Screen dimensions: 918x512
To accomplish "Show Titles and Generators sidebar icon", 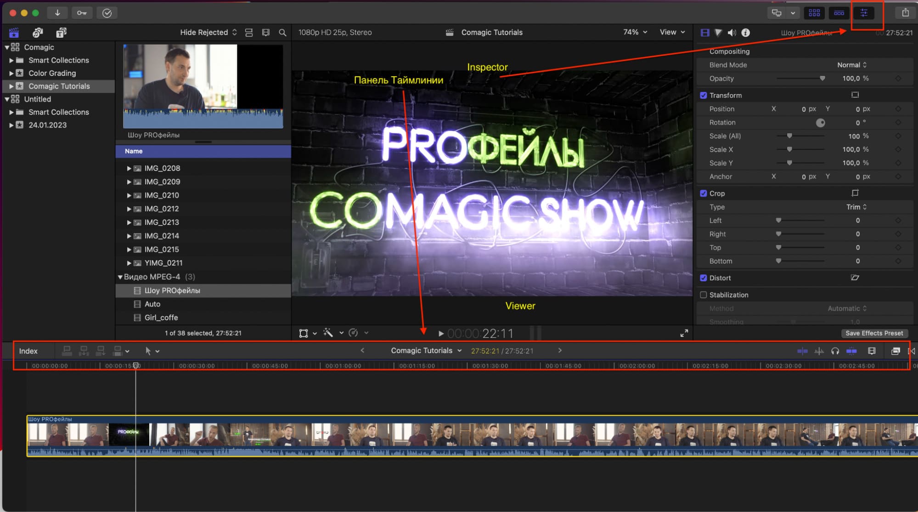I will 61,33.
